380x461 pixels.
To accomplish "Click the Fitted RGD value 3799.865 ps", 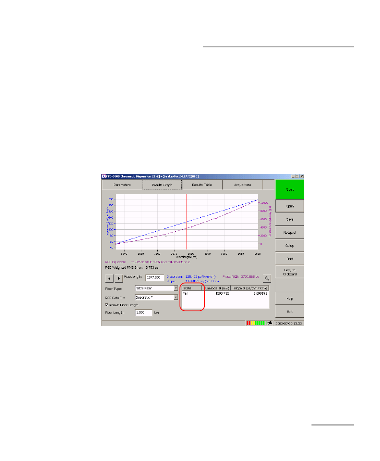I will coord(250,277).
